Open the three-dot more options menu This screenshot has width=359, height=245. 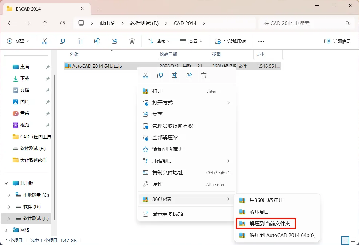coord(261,41)
